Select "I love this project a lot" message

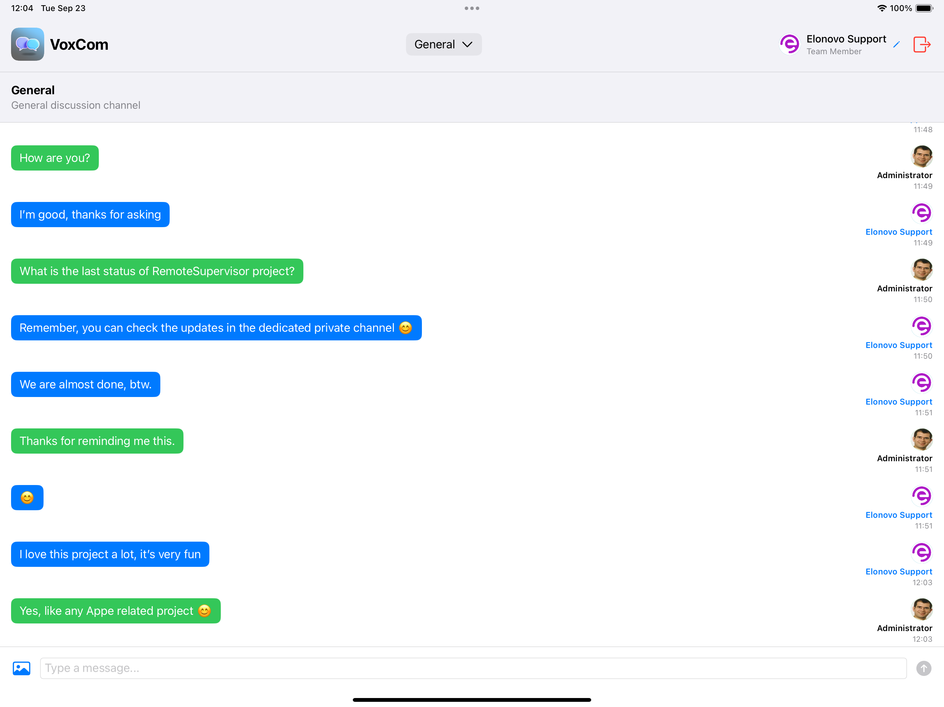(110, 554)
